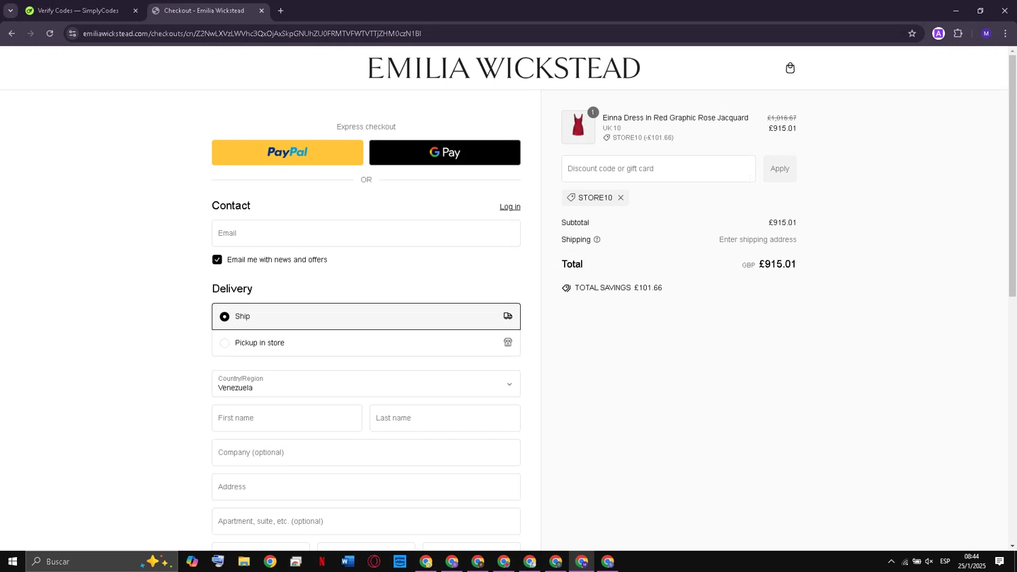Select Pickup in store option
Viewport: 1017px width, 572px height.
coord(366,343)
